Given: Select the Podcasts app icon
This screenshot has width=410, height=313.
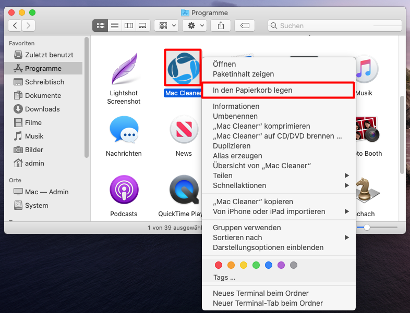Looking at the screenshot, I should (x=124, y=190).
